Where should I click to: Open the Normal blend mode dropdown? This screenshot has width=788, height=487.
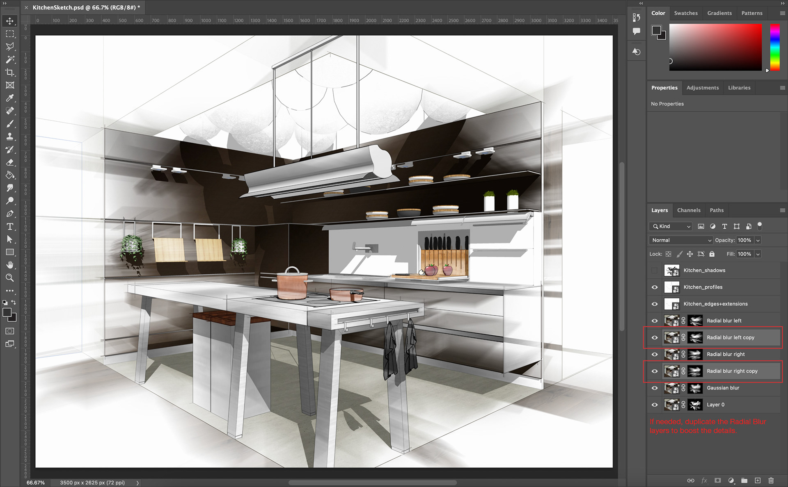tap(681, 240)
